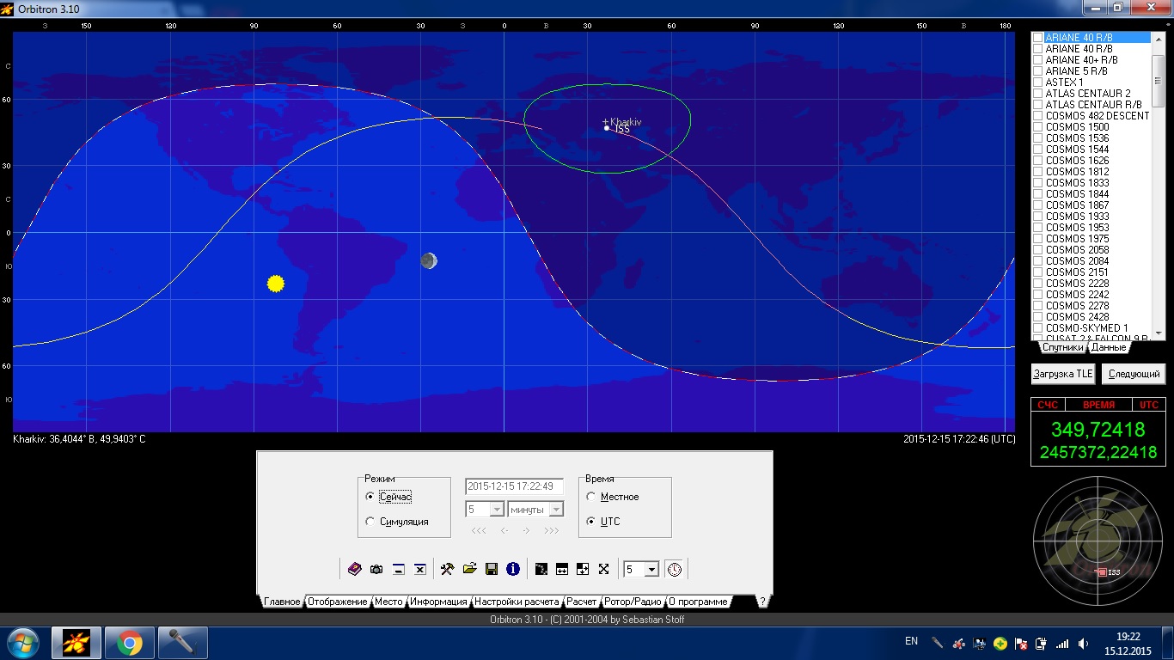Viewport: 1174px width, 660px height.
Task: Click the Загрузка TLE button
Action: 1063,374
